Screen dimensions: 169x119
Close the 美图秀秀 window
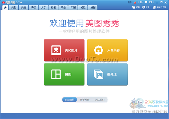166,3
